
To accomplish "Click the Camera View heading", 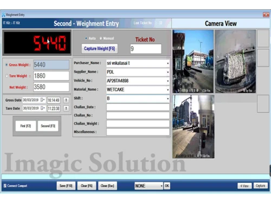I will (x=221, y=23).
